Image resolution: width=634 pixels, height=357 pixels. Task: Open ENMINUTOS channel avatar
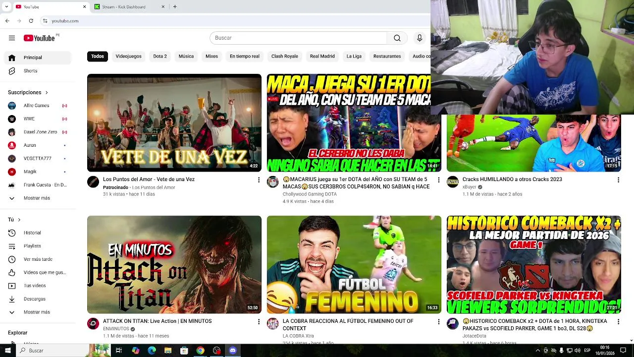pyautogui.click(x=93, y=324)
